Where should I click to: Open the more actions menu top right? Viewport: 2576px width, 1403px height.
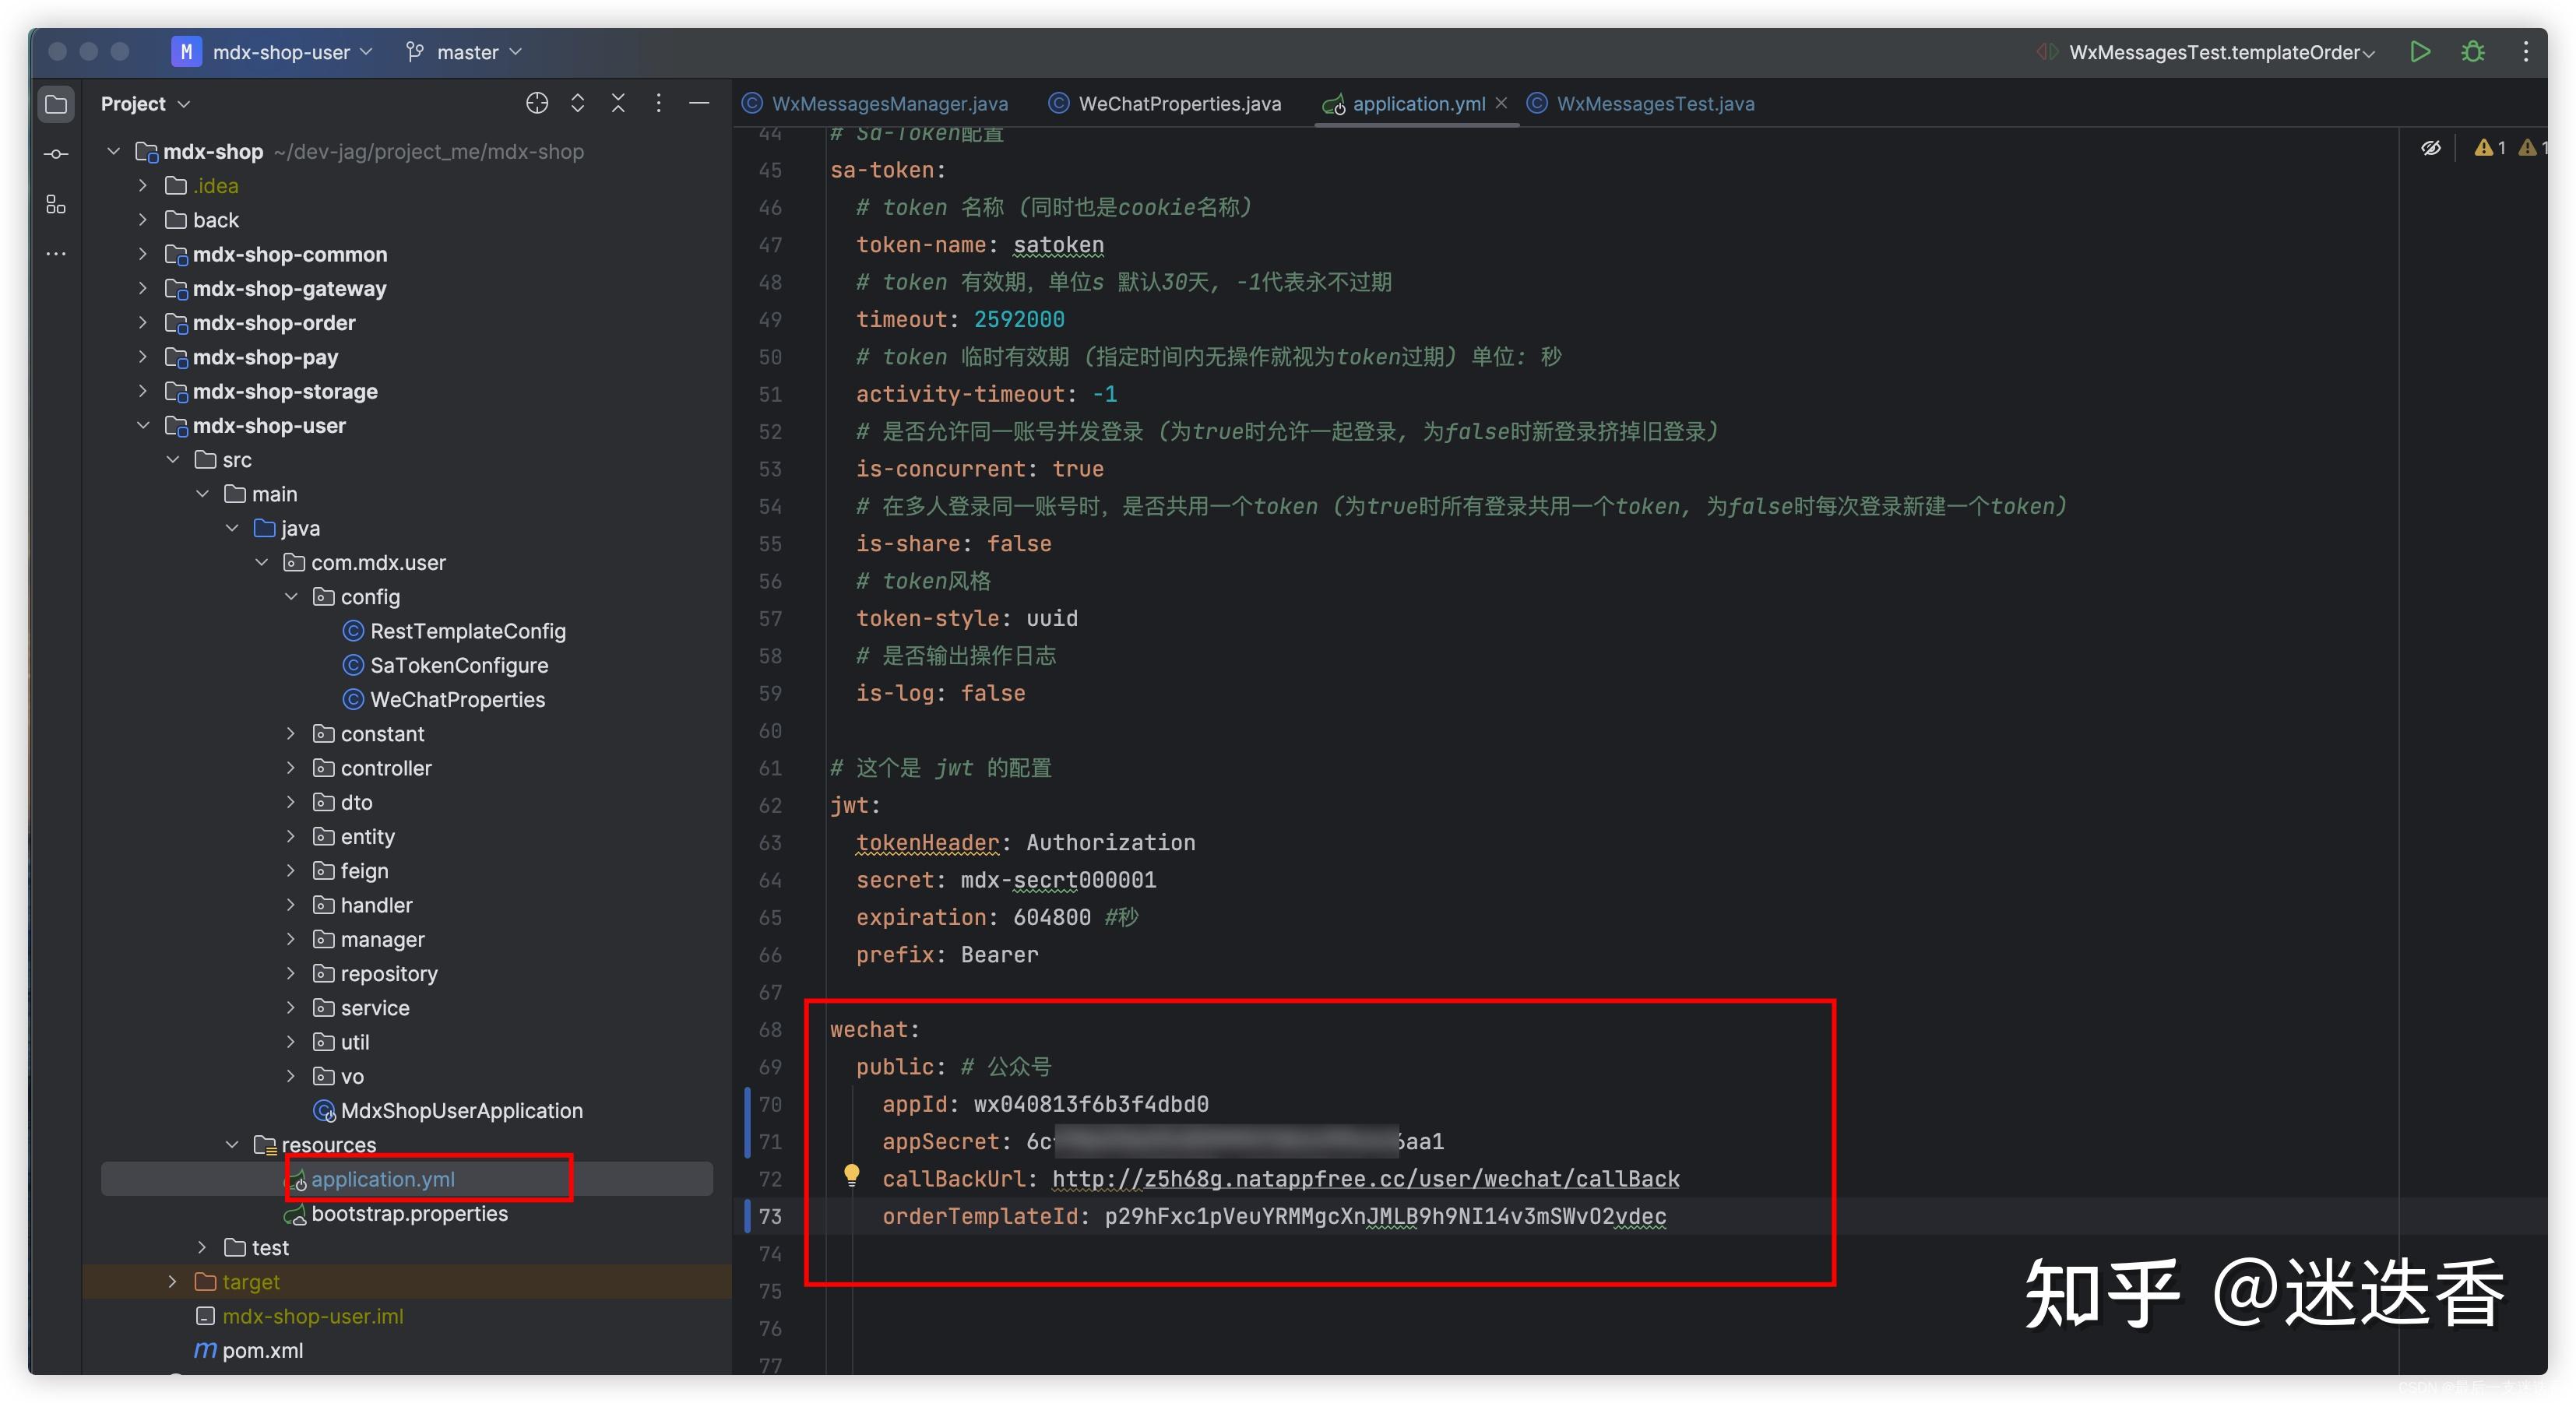point(2526,52)
